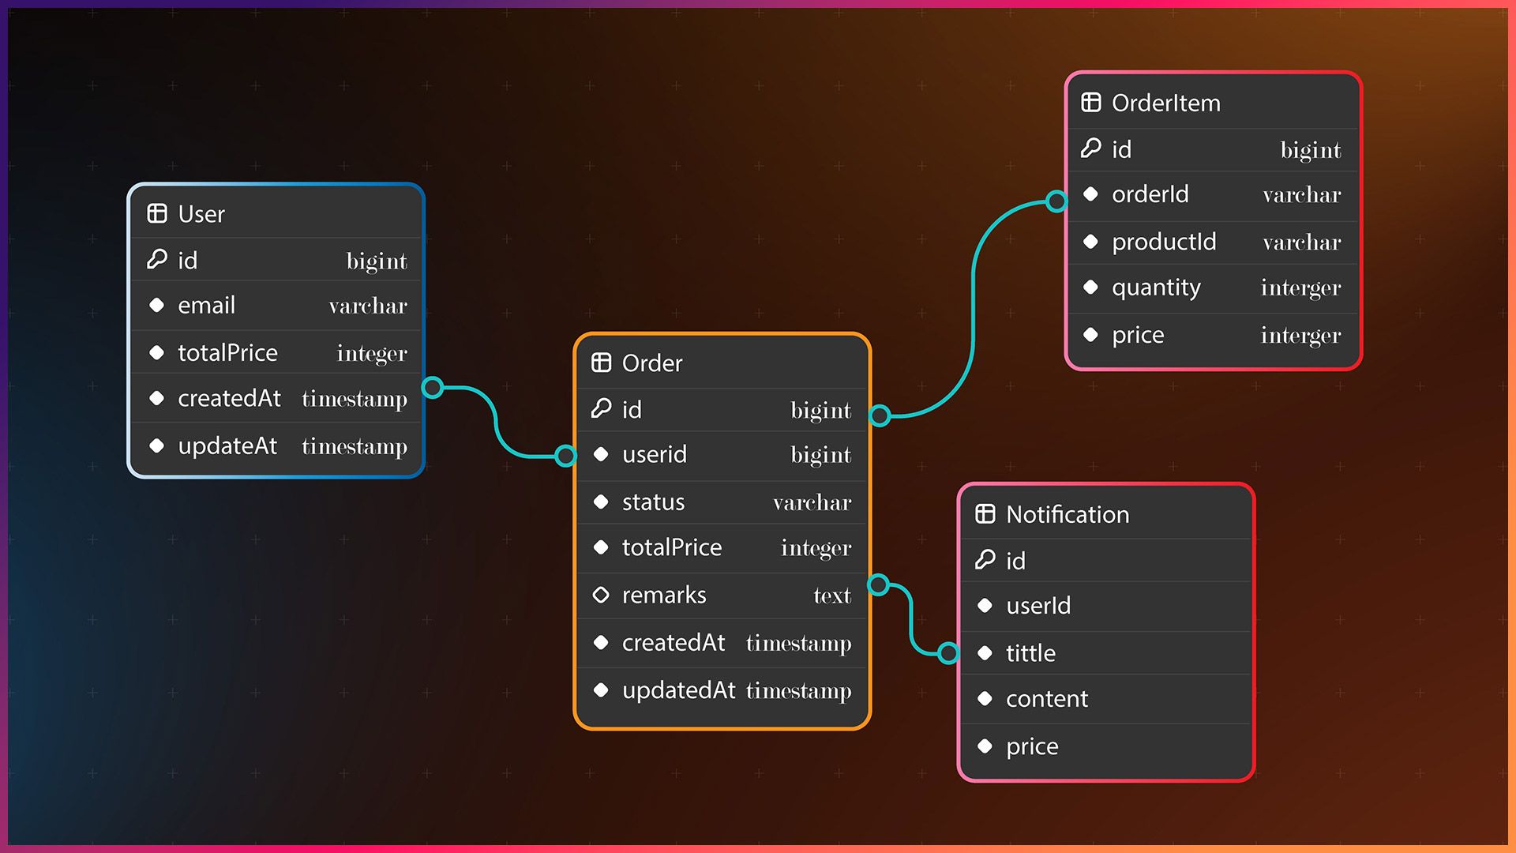The height and width of the screenshot is (853, 1516).
Task: Click the diamond marker beside updateAt
Action: click(157, 445)
